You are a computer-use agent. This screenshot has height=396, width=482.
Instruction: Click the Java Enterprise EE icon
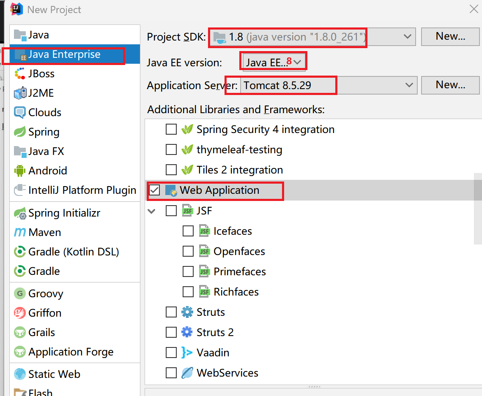(x=21, y=55)
